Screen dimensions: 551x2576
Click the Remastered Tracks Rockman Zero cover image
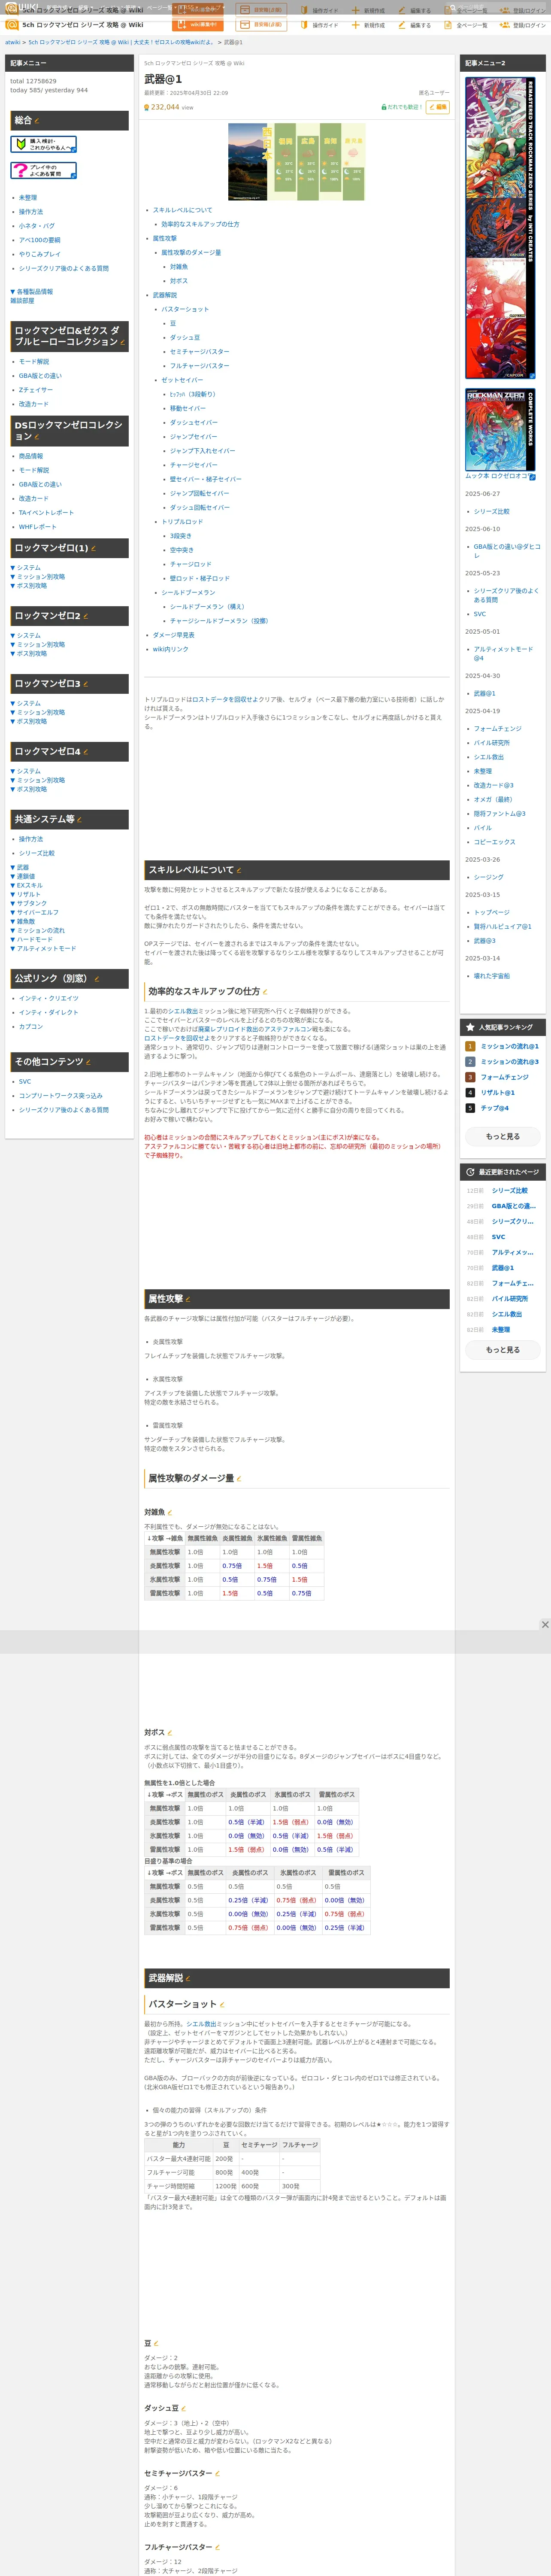tap(500, 228)
